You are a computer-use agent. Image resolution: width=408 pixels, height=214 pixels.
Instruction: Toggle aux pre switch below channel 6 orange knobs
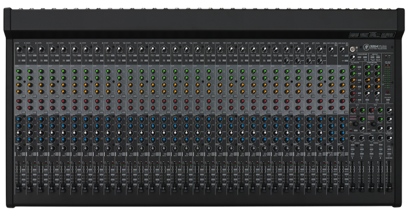(x=79, y=96)
